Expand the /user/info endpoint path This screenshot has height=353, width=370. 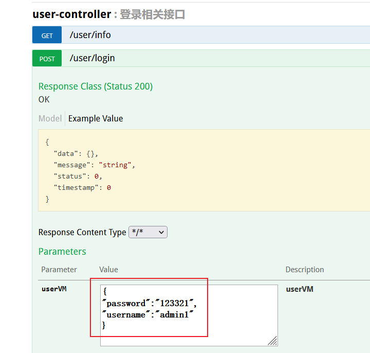(x=90, y=36)
